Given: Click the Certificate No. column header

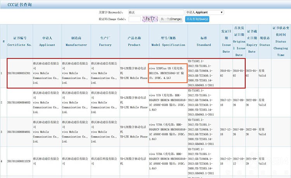Looking at the screenshot, I should click(x=19, y=41).
